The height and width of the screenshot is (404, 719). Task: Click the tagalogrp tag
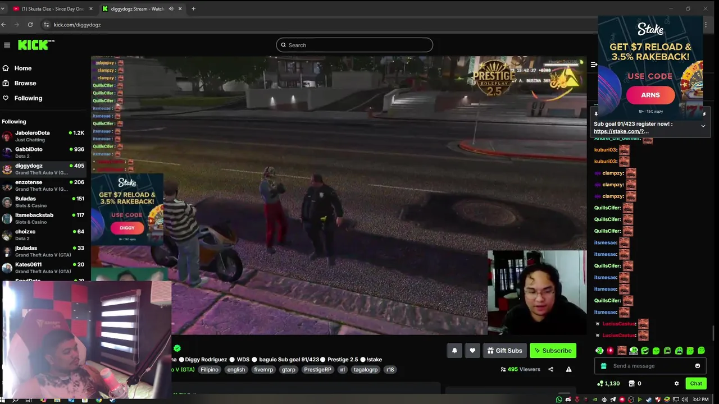click(x=366, y=370)
